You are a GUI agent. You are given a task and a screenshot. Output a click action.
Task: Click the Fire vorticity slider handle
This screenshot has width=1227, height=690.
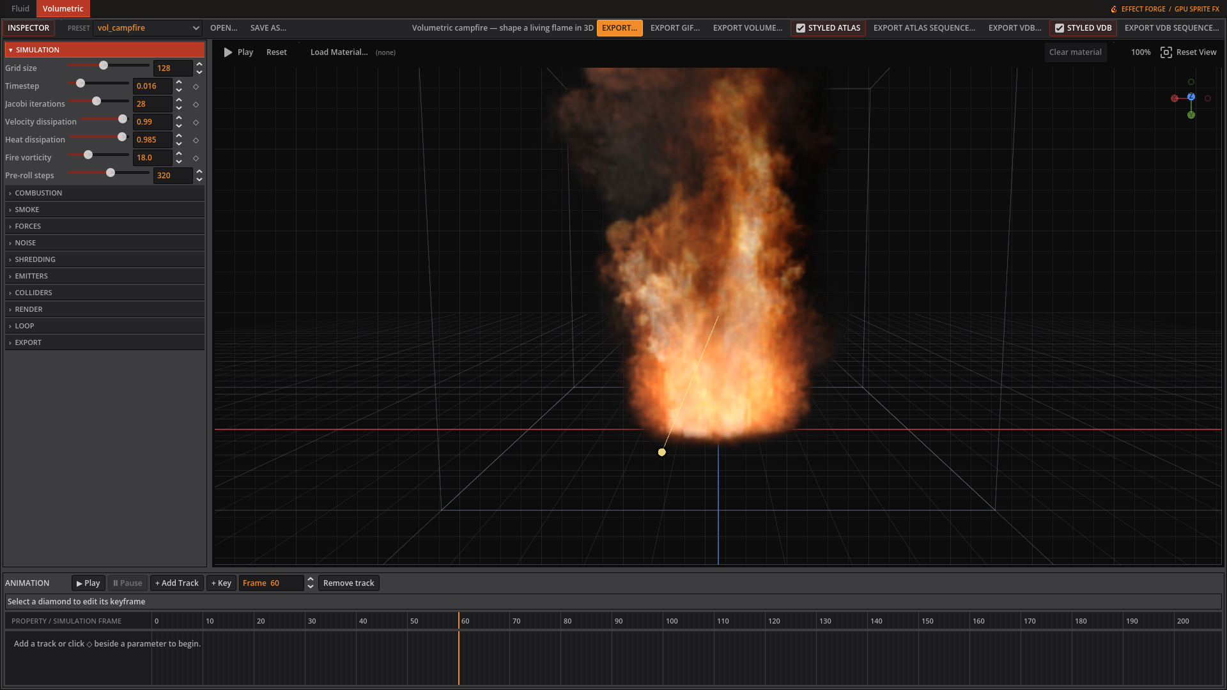coord(88,155)
